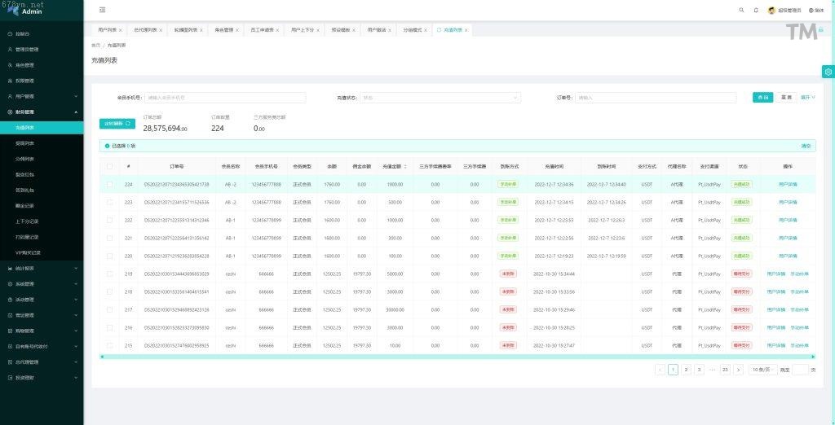
Task: Open the 充值状态 status dropdown
Action: click(440, 98)
